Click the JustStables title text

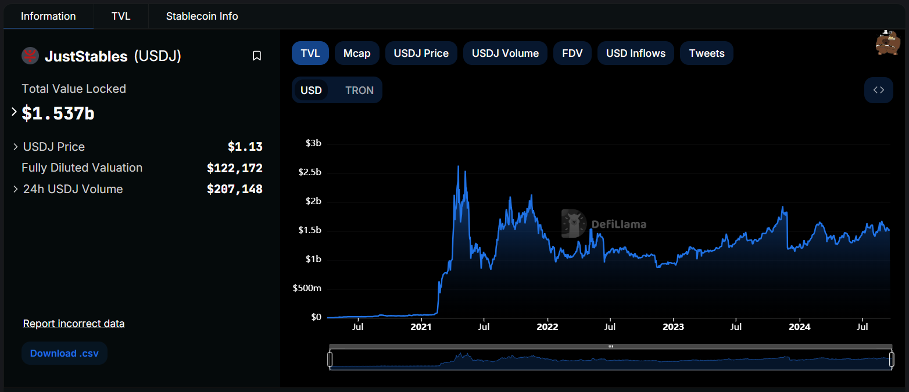[x=86, y=56]
